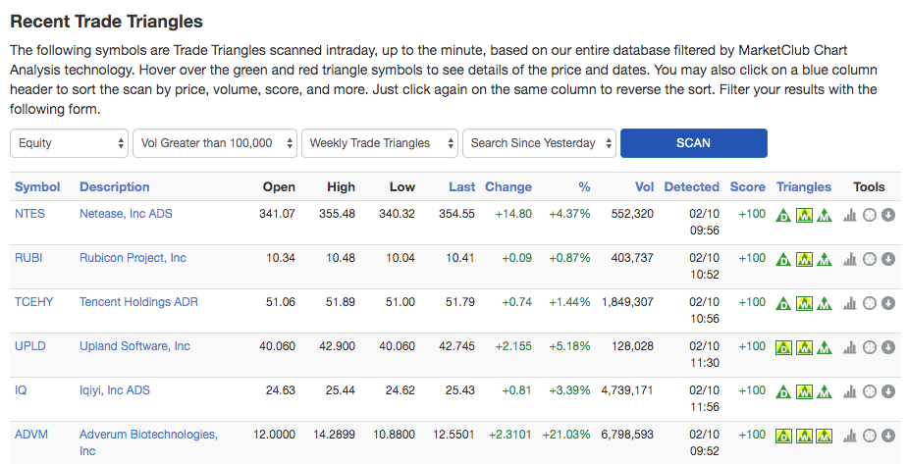Sort by the Triangles column header

tap(804, 186)
